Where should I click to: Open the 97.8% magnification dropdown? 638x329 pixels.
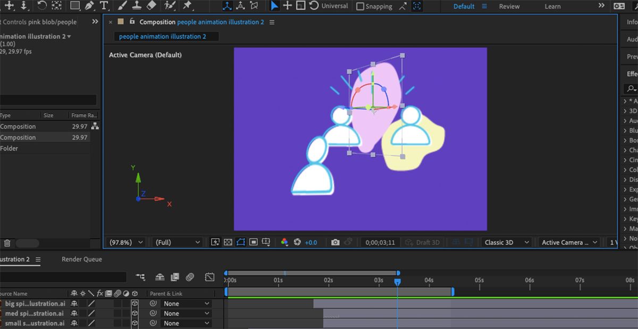[126, 242]
